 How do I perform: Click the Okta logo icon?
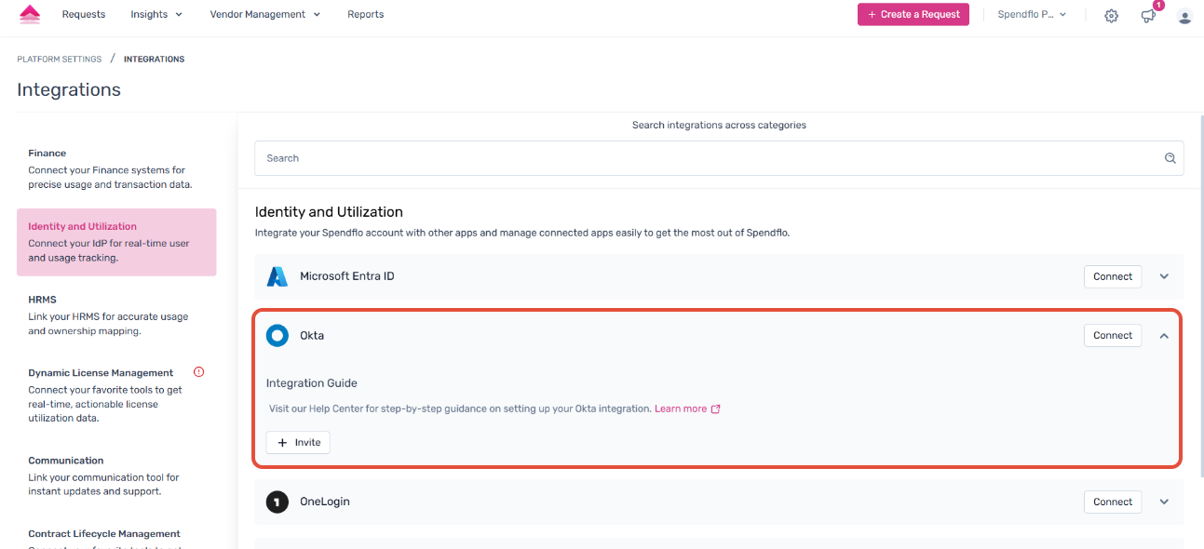pos(277,336)
